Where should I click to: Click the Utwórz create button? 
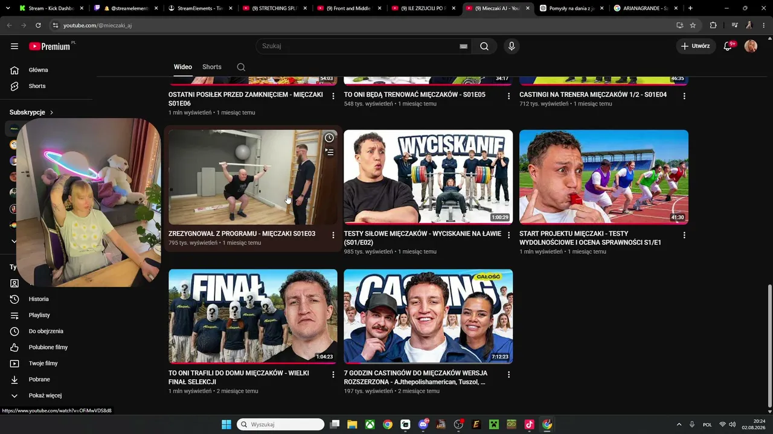696,46
